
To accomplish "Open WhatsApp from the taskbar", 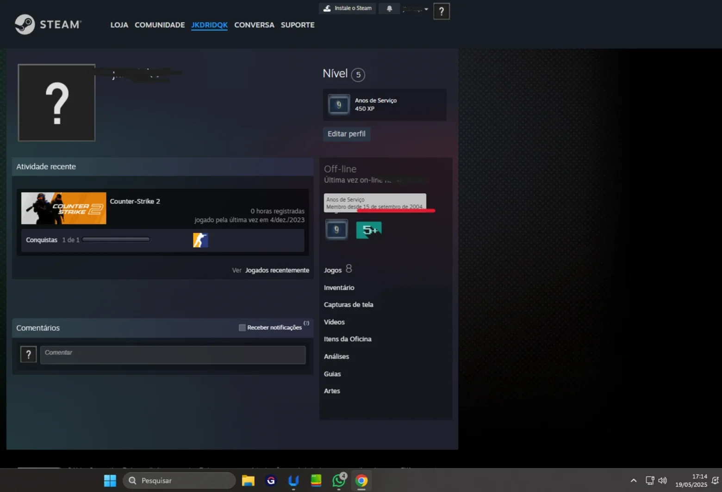I will pyautogui.click(x=339, y=480).
